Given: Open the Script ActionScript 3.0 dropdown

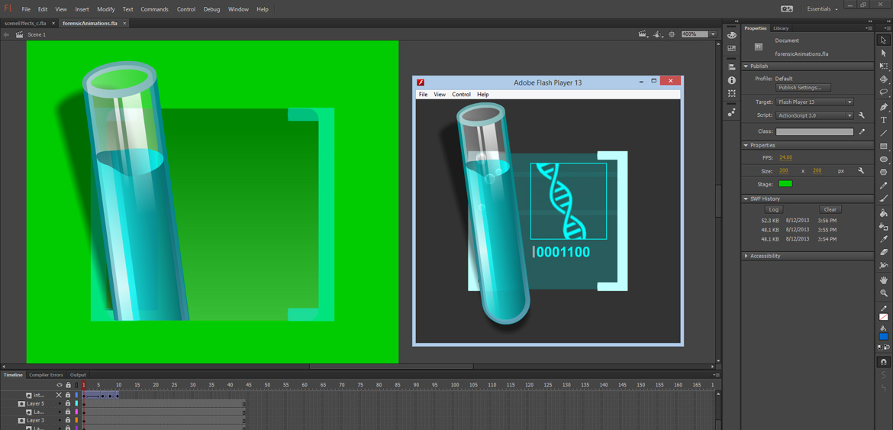Looking at the screenshot, I should (x=814, y=115).
